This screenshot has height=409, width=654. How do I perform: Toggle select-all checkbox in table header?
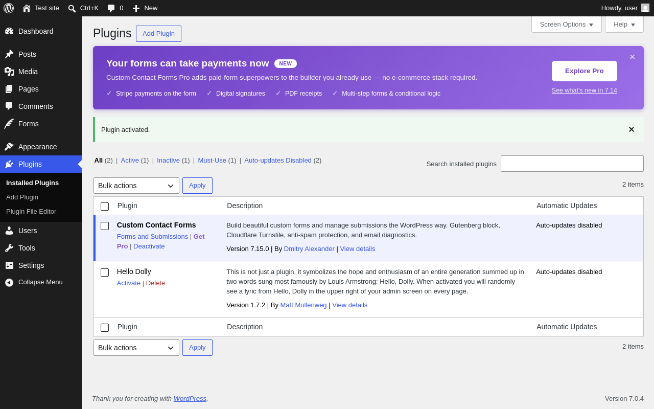tap(105, 207)
